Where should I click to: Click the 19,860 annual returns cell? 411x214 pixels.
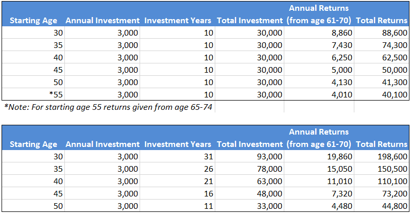319,156
